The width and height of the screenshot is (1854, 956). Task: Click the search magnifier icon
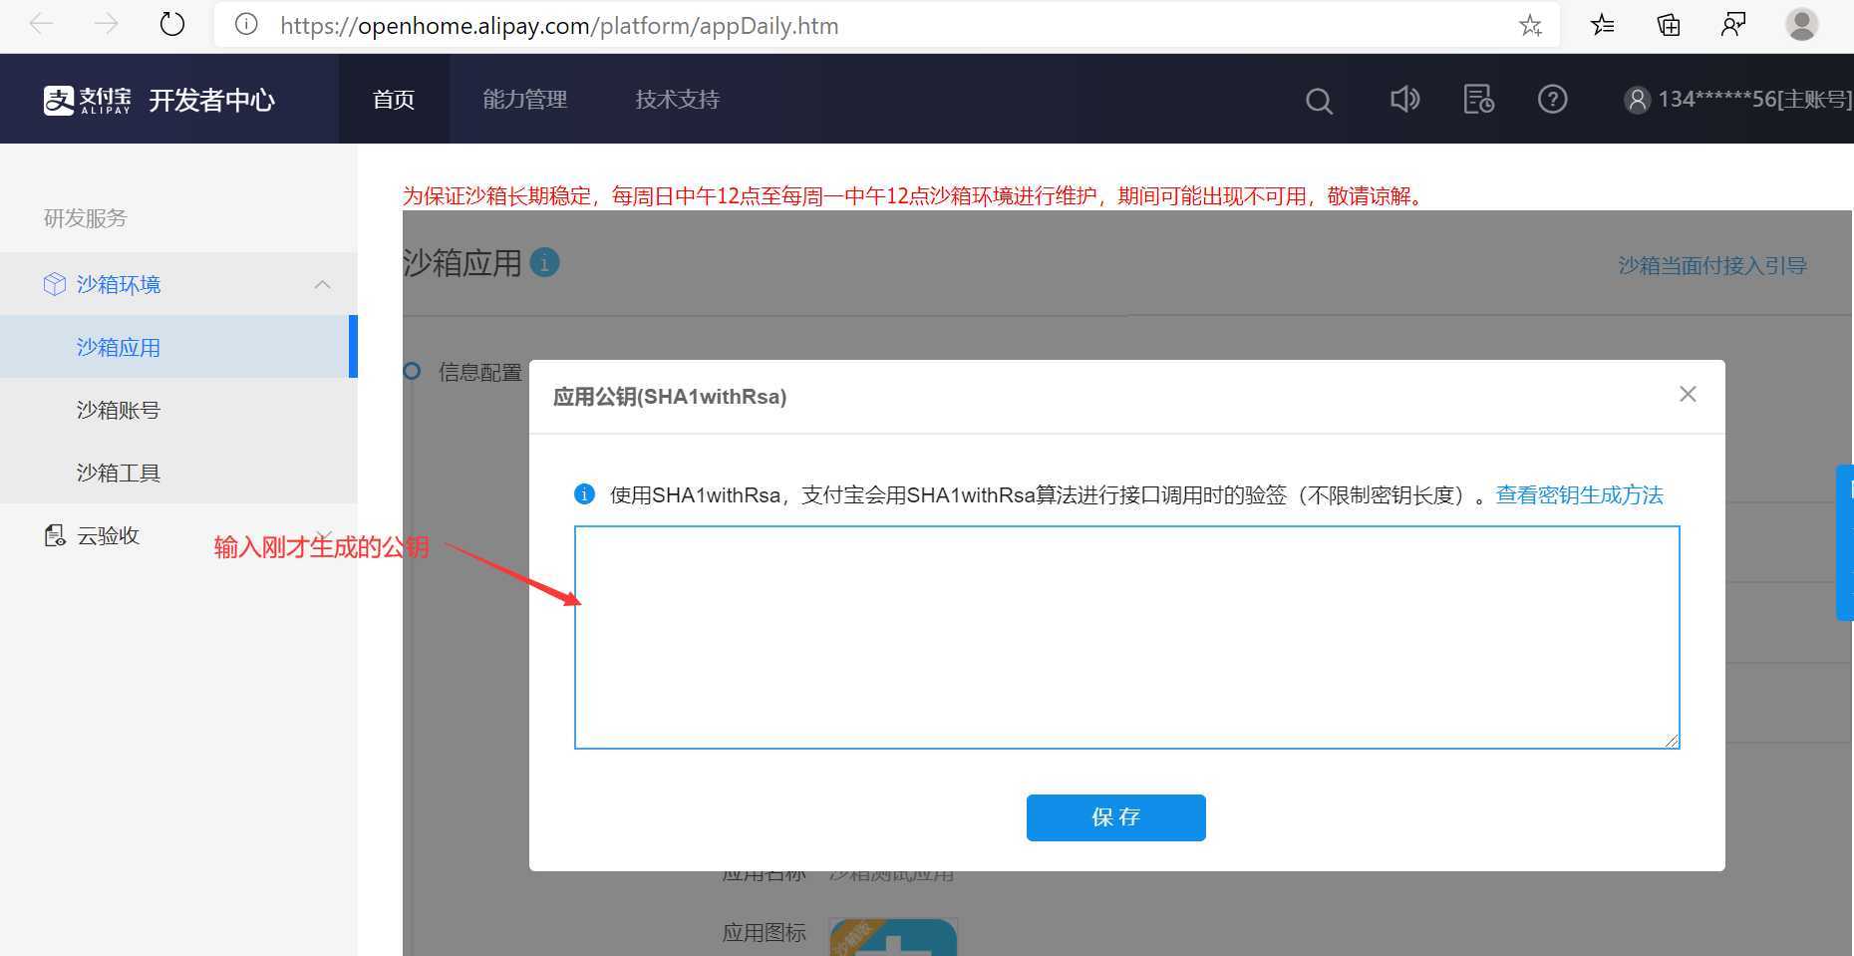(1318, 100)
